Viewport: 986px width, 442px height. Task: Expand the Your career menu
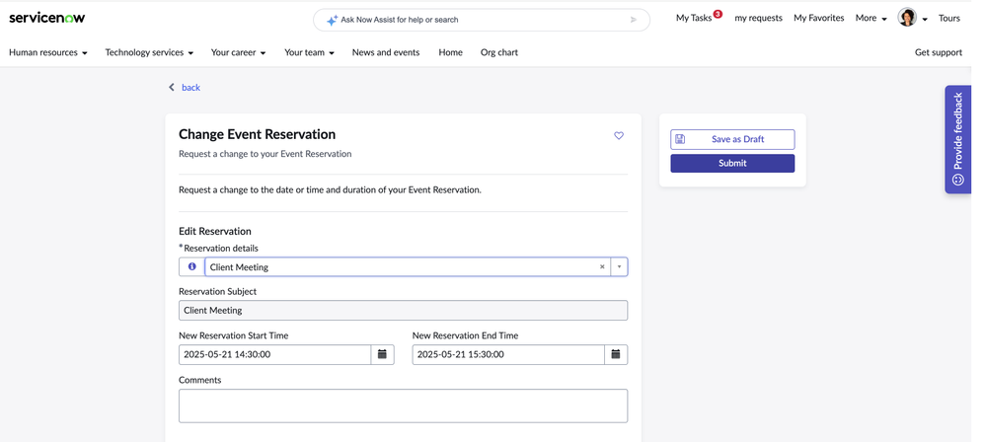click(238, 52)
